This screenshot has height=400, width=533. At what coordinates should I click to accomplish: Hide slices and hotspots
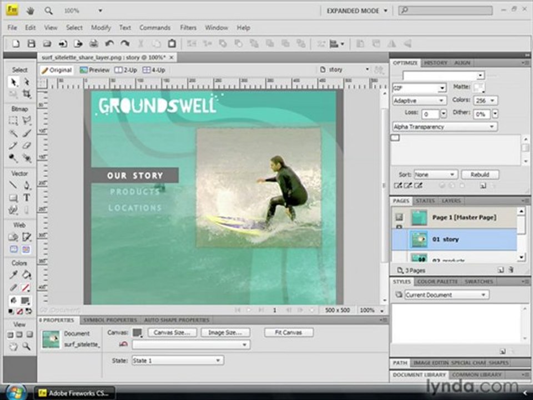(x=13, y=249)
